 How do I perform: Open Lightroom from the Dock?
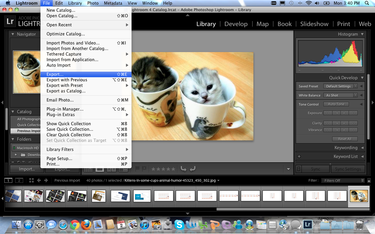pos(308,225)
